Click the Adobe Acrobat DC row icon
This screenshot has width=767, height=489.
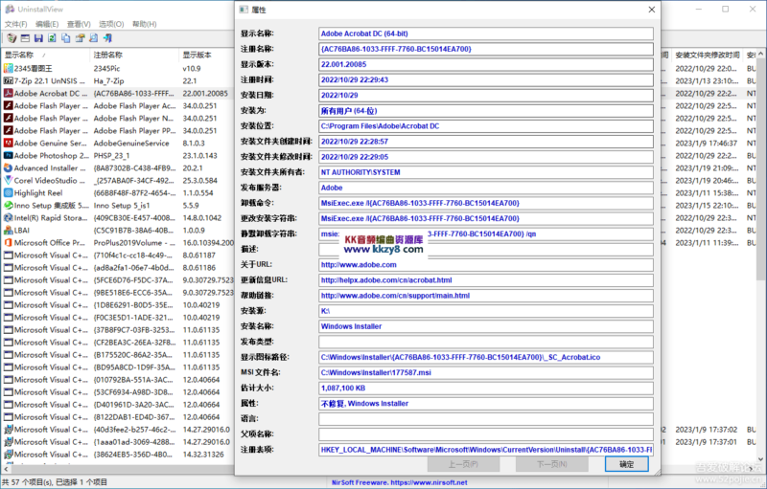[x=9, y=93]
